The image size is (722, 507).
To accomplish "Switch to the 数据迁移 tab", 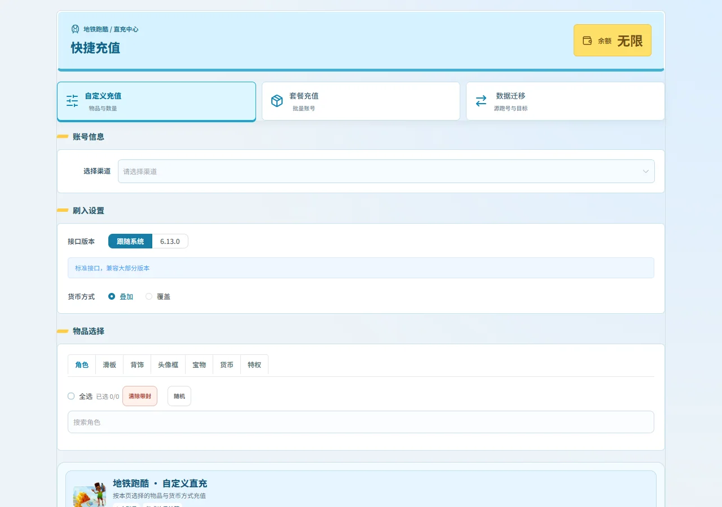I will (x=565, y=101).
